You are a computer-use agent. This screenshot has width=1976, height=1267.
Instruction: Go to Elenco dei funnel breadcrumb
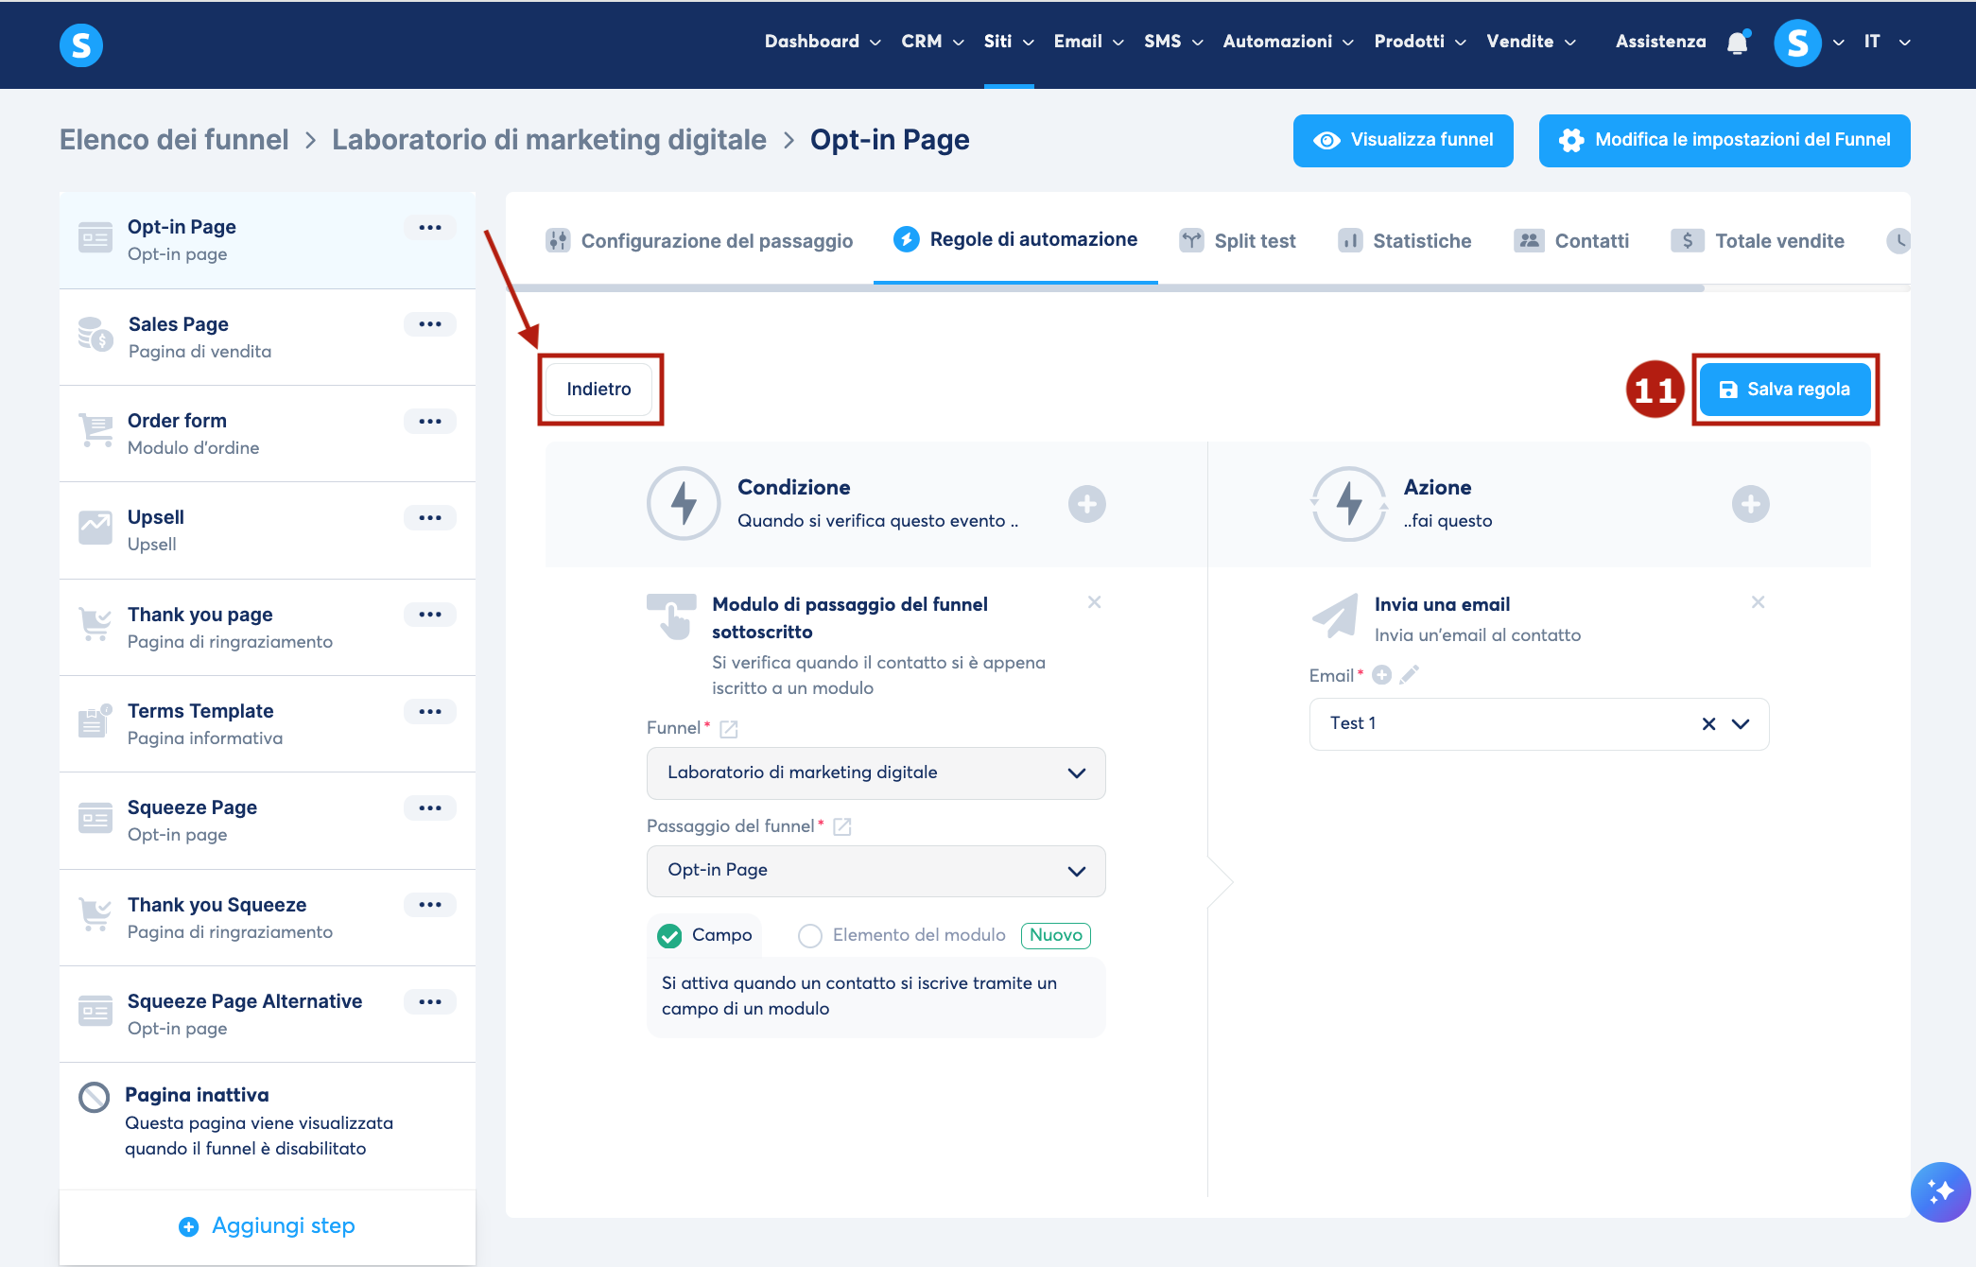174,140
